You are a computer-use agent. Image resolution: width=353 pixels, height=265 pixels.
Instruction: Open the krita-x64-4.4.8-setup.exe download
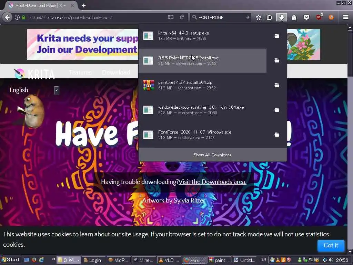click(x=203, y=36)
